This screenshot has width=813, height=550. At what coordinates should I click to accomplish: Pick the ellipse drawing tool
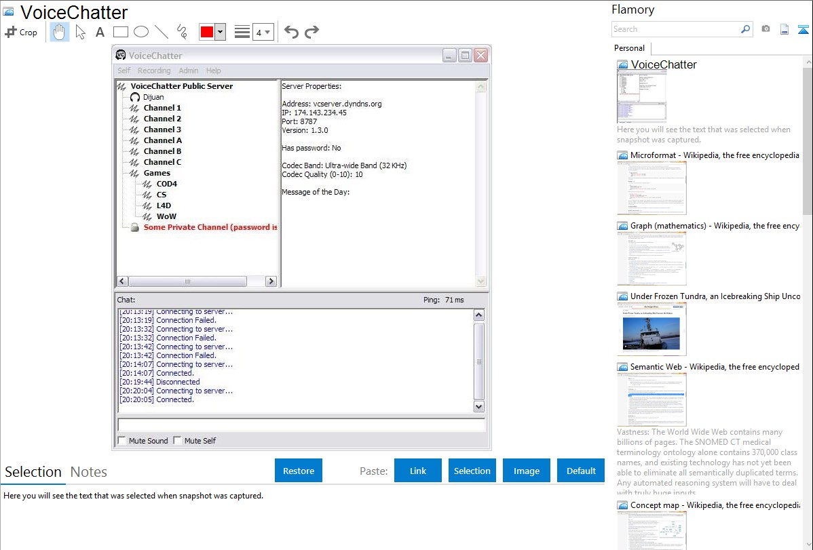click(x=141, y=32)
